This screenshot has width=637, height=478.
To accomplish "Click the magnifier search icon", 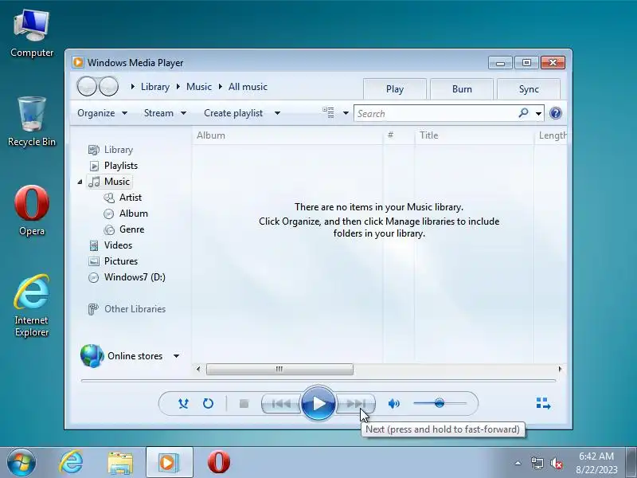I will click(524, 112).
